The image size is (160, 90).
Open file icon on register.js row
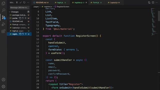(x=20, y=34)
